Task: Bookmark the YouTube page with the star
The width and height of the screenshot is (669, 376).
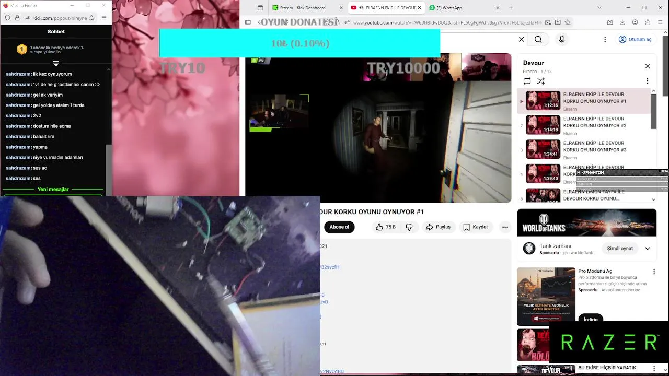Action: 568,22
